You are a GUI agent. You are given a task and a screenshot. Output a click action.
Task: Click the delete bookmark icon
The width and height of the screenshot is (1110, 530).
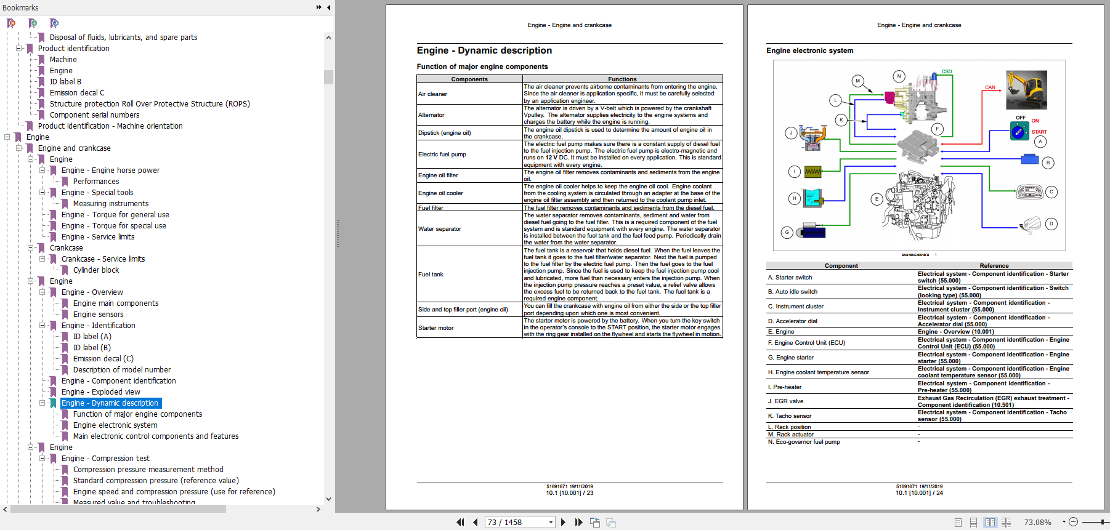(11, 23)
